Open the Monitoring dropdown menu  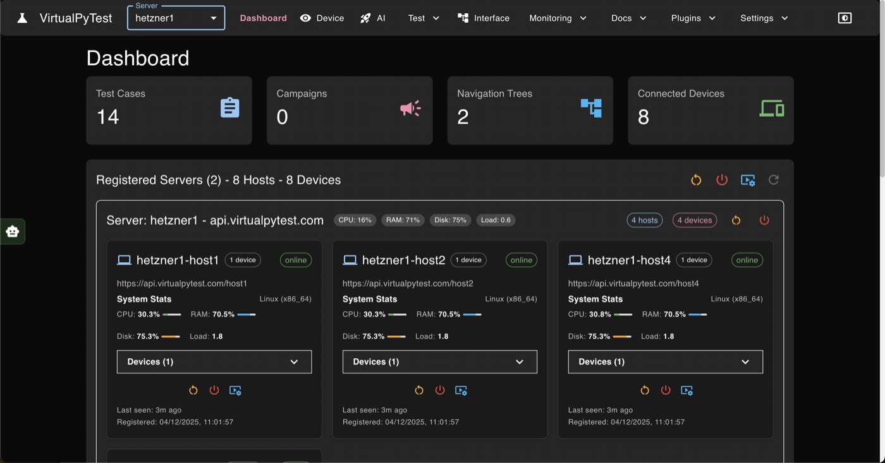coord(558,18)
